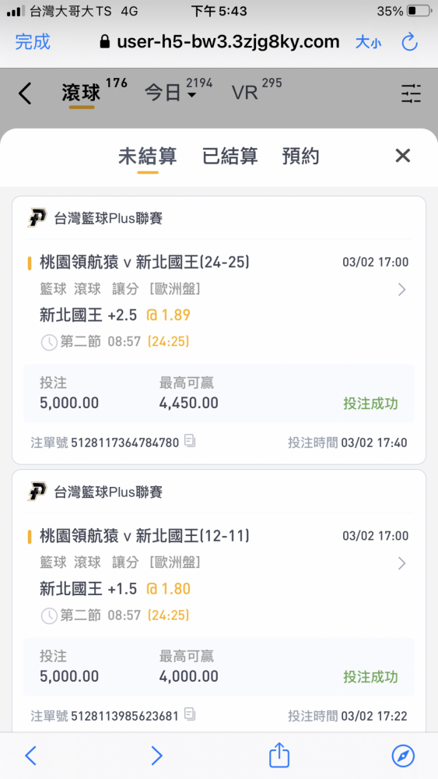
Task: Switch to the 已結算 tab
Action: pos(230,156)
